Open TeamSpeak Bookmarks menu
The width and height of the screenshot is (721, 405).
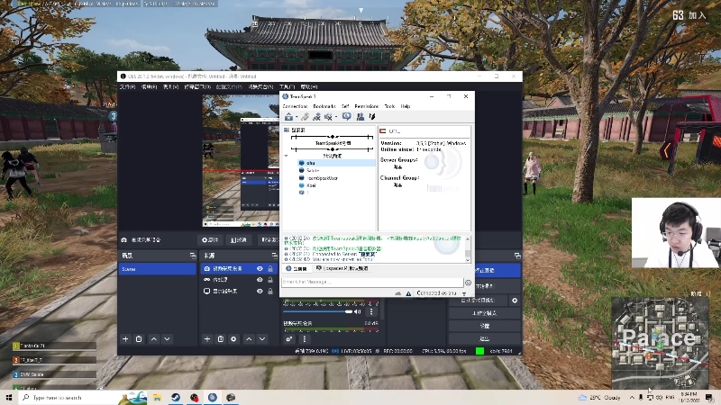[x=324, y=106]
